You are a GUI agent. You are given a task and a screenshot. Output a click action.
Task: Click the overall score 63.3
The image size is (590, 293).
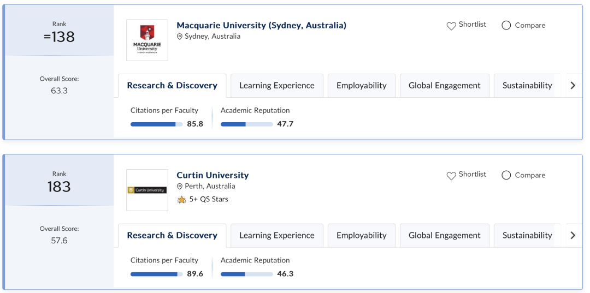coord(59,91)
